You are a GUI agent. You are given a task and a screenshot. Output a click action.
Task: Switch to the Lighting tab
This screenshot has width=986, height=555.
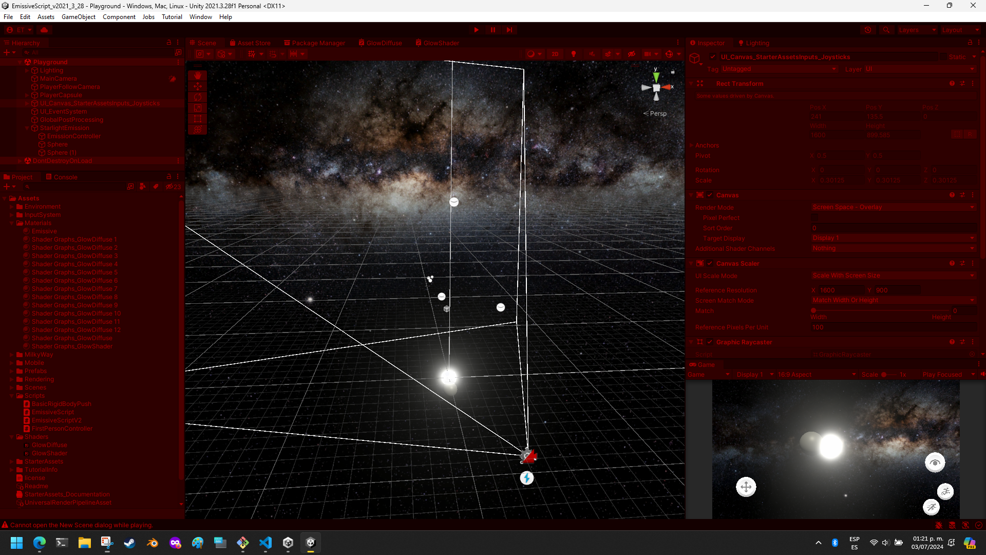click(x=754, y=43)
